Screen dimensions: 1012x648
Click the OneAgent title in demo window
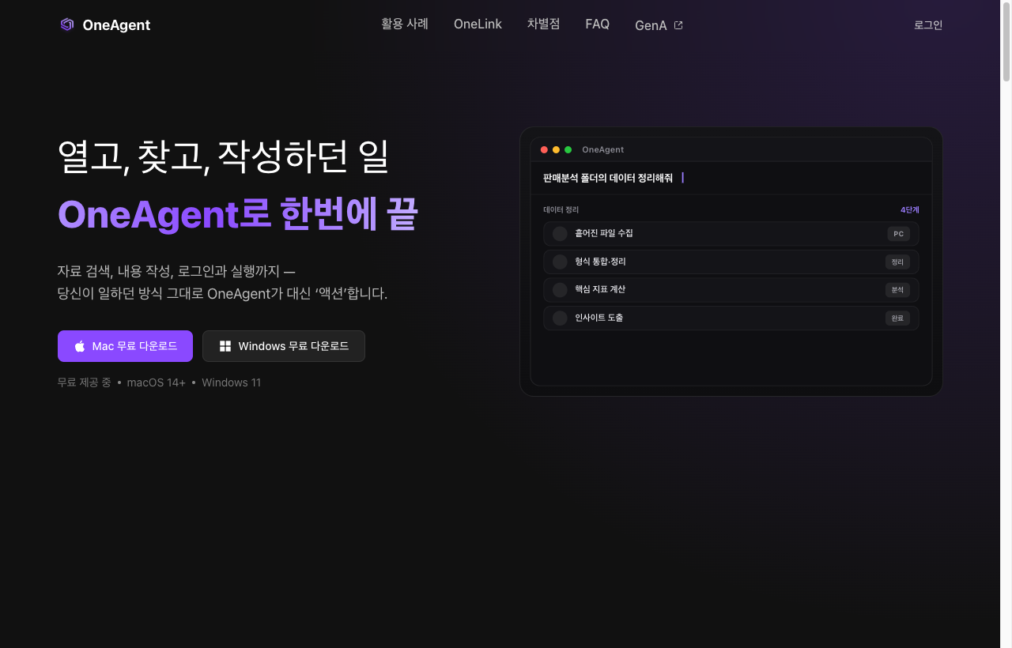pos(602,149)
